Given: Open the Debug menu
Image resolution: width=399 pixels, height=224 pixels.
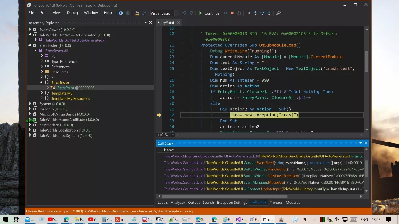Looking at the screenshot, I should coord(72,13).
